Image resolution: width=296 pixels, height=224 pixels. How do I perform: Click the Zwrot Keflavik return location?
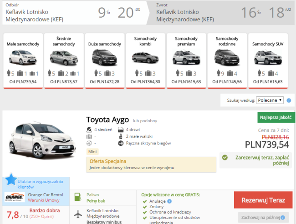[185, 15]
